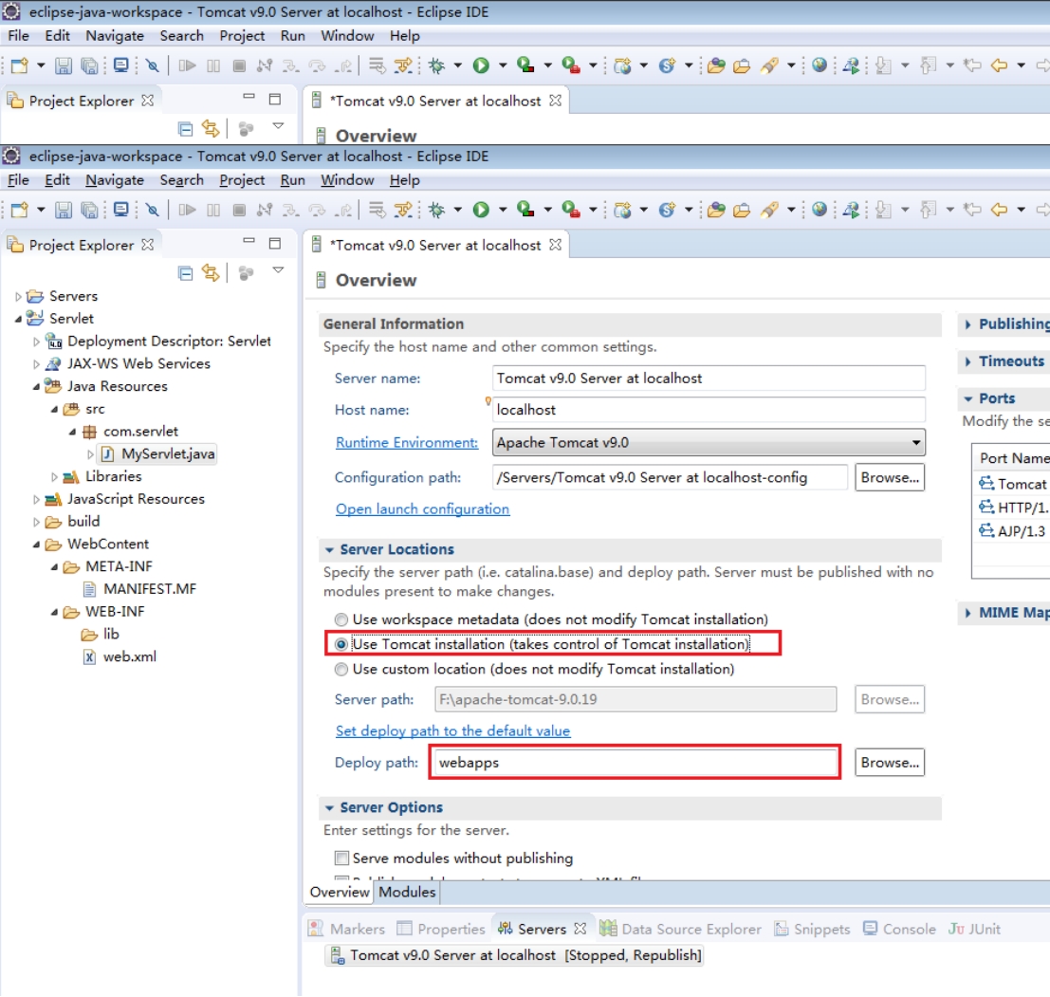Expand the JavaScript Resources tree node
The image size is (1050, 997).
(36, 500)
